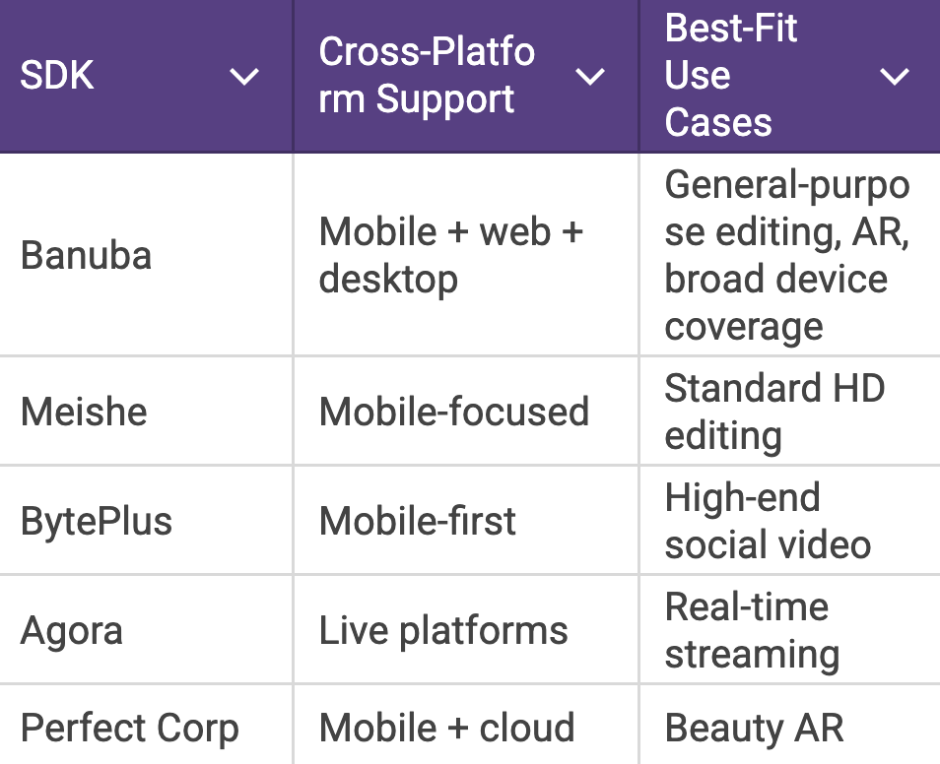Open the Best-Fit Use Cases column chevron
940x764 pixels.
point(894,77)
